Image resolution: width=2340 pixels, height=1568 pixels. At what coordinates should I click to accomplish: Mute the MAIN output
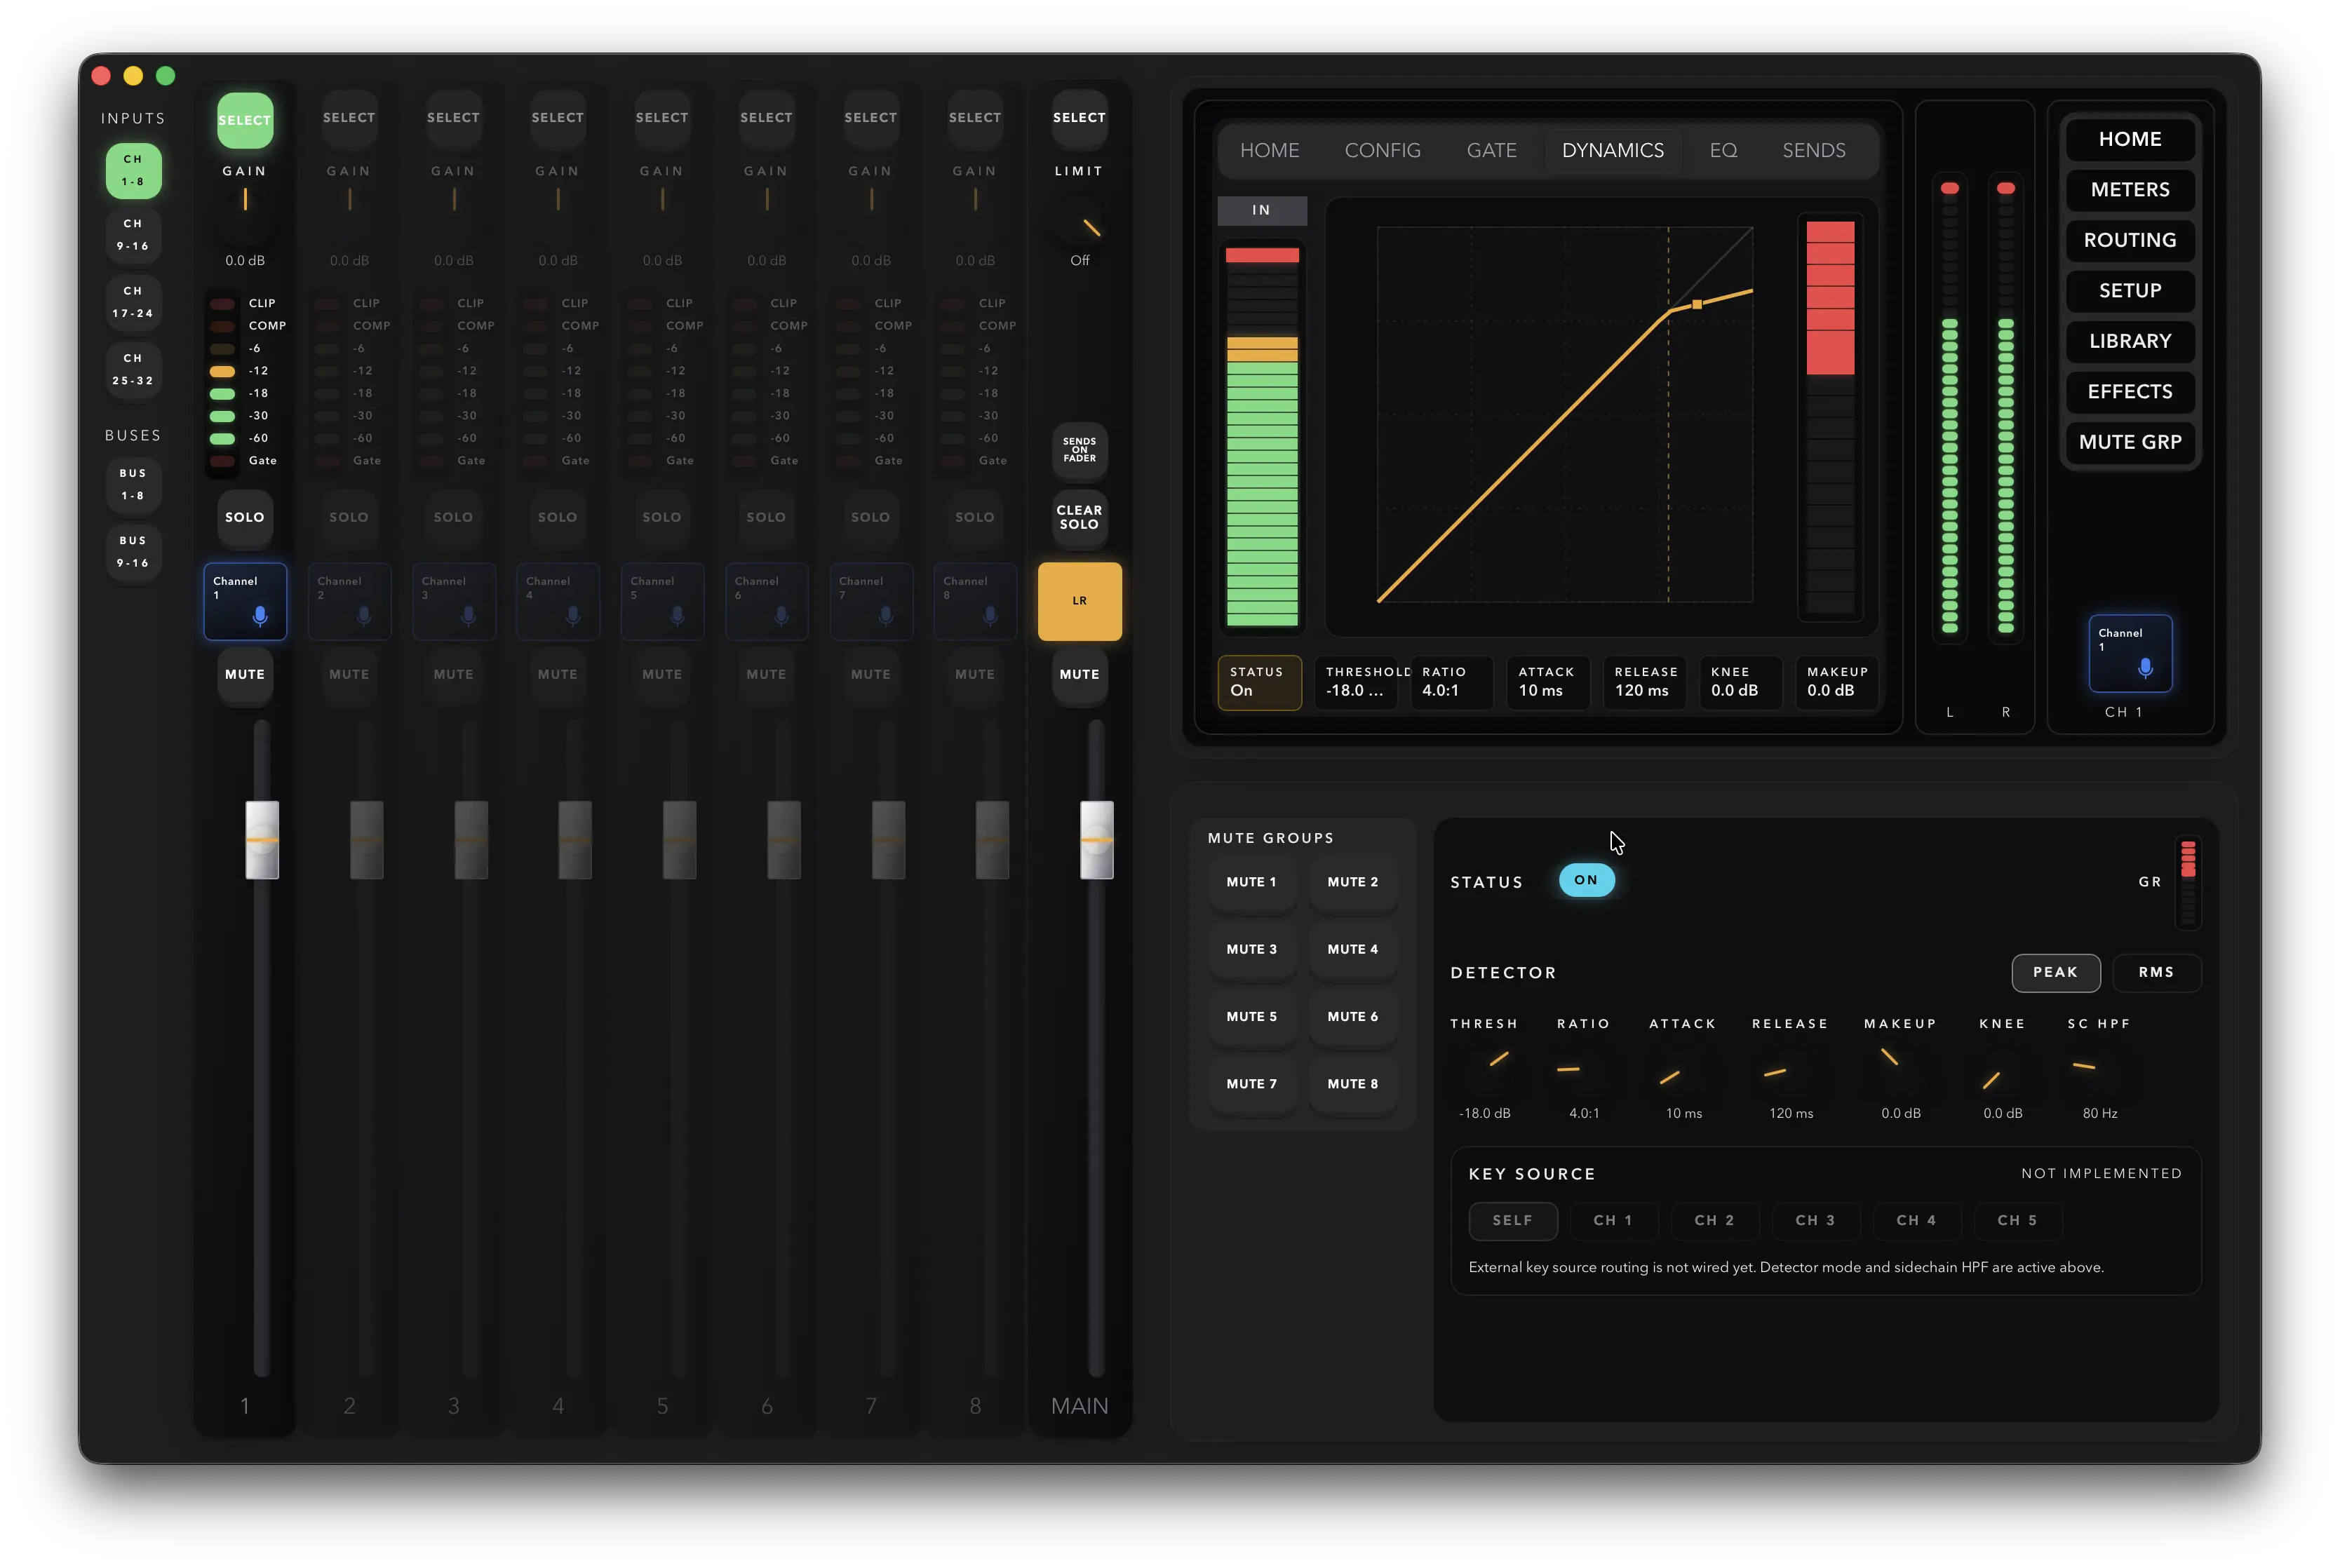click(x=1079, y=674)
